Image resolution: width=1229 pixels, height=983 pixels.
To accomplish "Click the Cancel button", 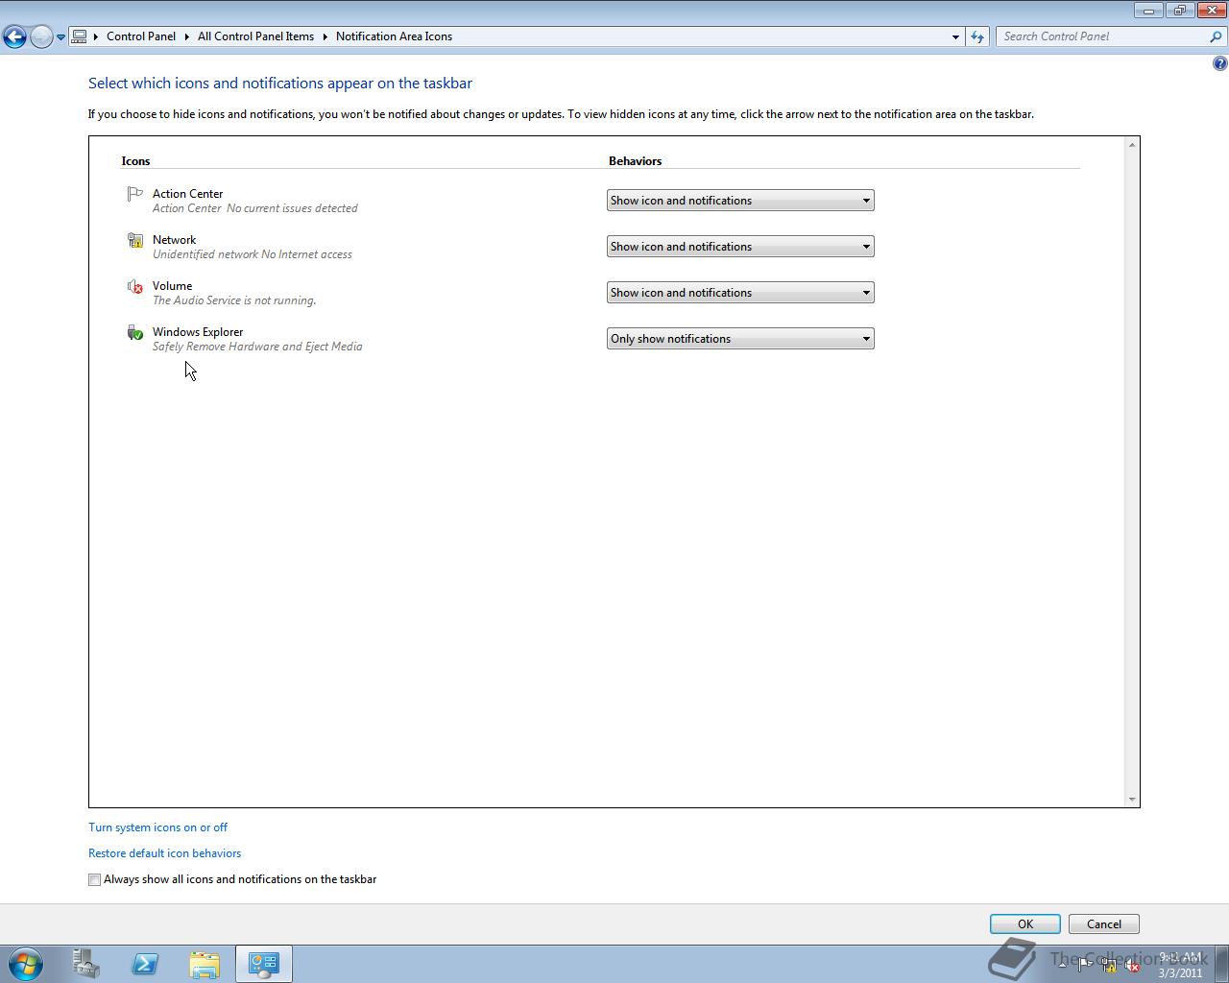I will click(1104, 924).
